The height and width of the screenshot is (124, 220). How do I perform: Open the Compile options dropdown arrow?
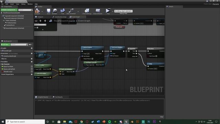pos(42,12)
